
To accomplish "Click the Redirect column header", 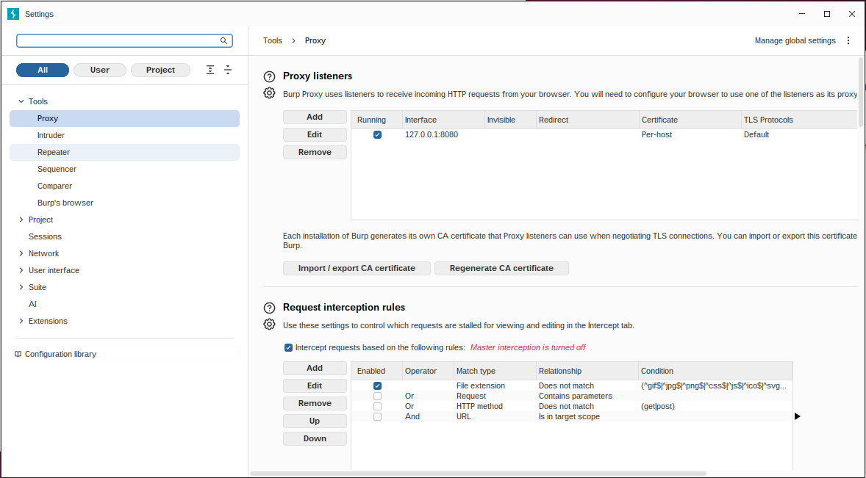I will (587, 120).
